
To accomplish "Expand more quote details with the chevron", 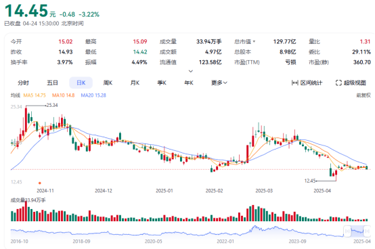I will point(191,71).
